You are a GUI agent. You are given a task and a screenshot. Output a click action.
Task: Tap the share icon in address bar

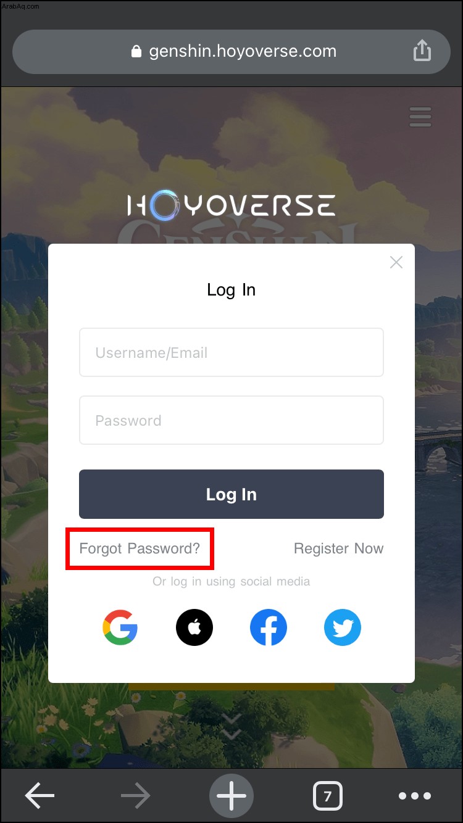(422, 50)
